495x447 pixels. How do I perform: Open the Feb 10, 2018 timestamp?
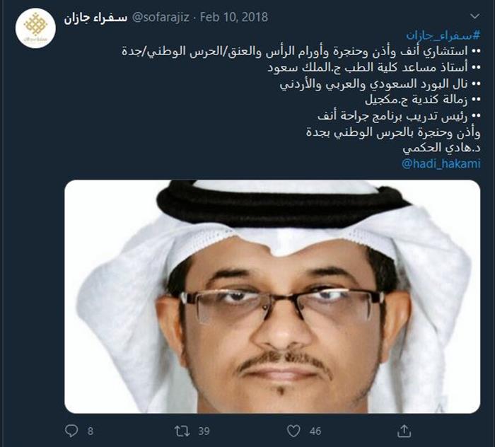(234, 17)
